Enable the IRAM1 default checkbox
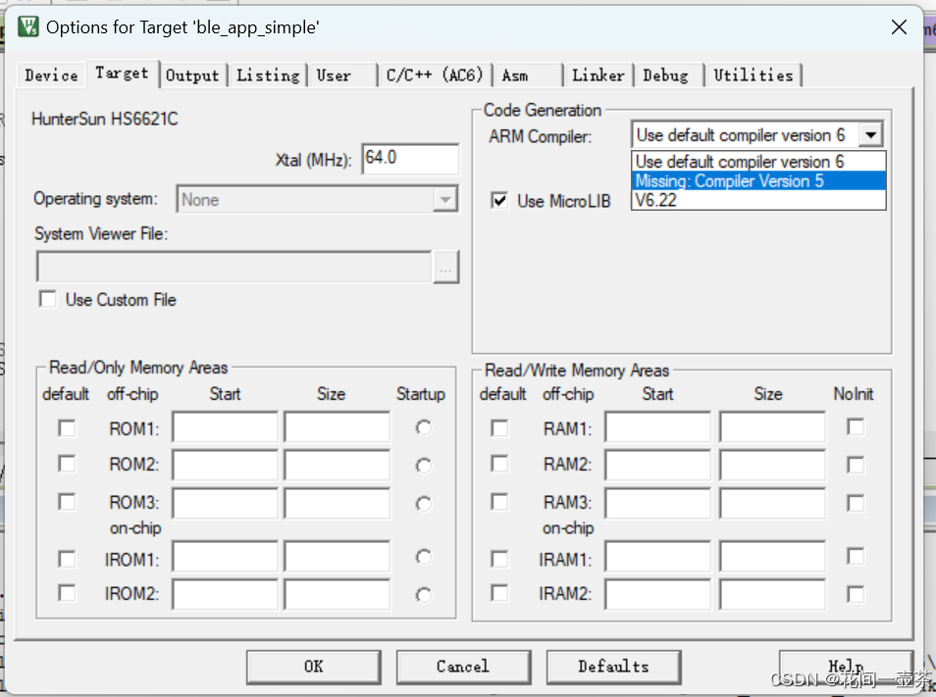Screen dimensions: 936x697 (499, 559)
